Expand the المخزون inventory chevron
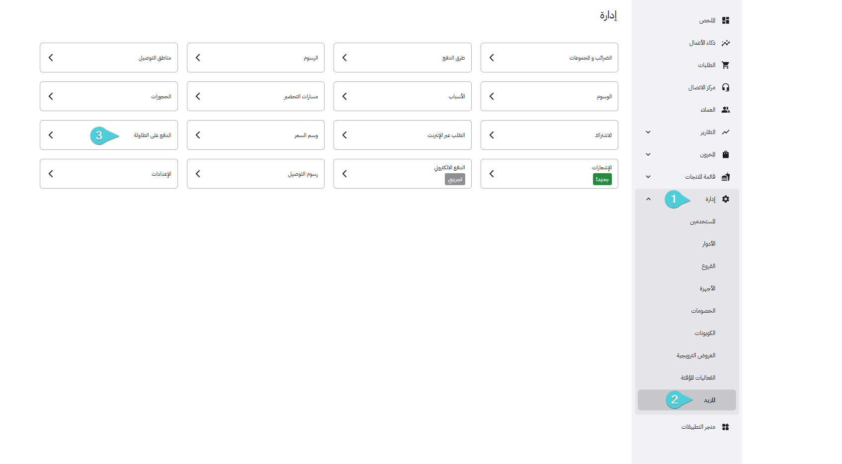Viewport: 842px width, 464px height. [648, 154]
